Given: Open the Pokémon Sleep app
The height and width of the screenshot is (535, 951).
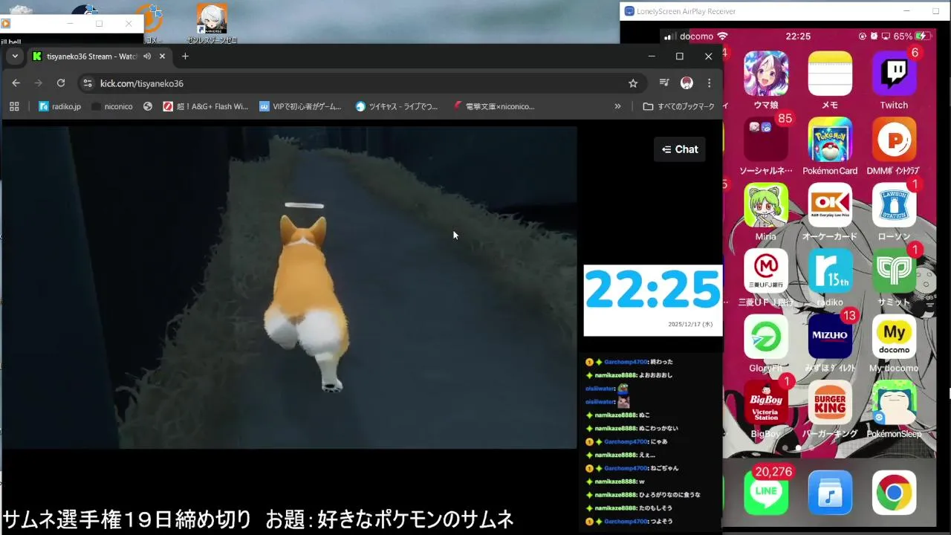Looking at the screenshot, I should point(894,402).
